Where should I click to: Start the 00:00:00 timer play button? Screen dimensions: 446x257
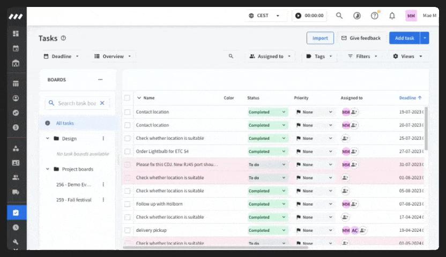pyautogui.click(x=298, y=16)
